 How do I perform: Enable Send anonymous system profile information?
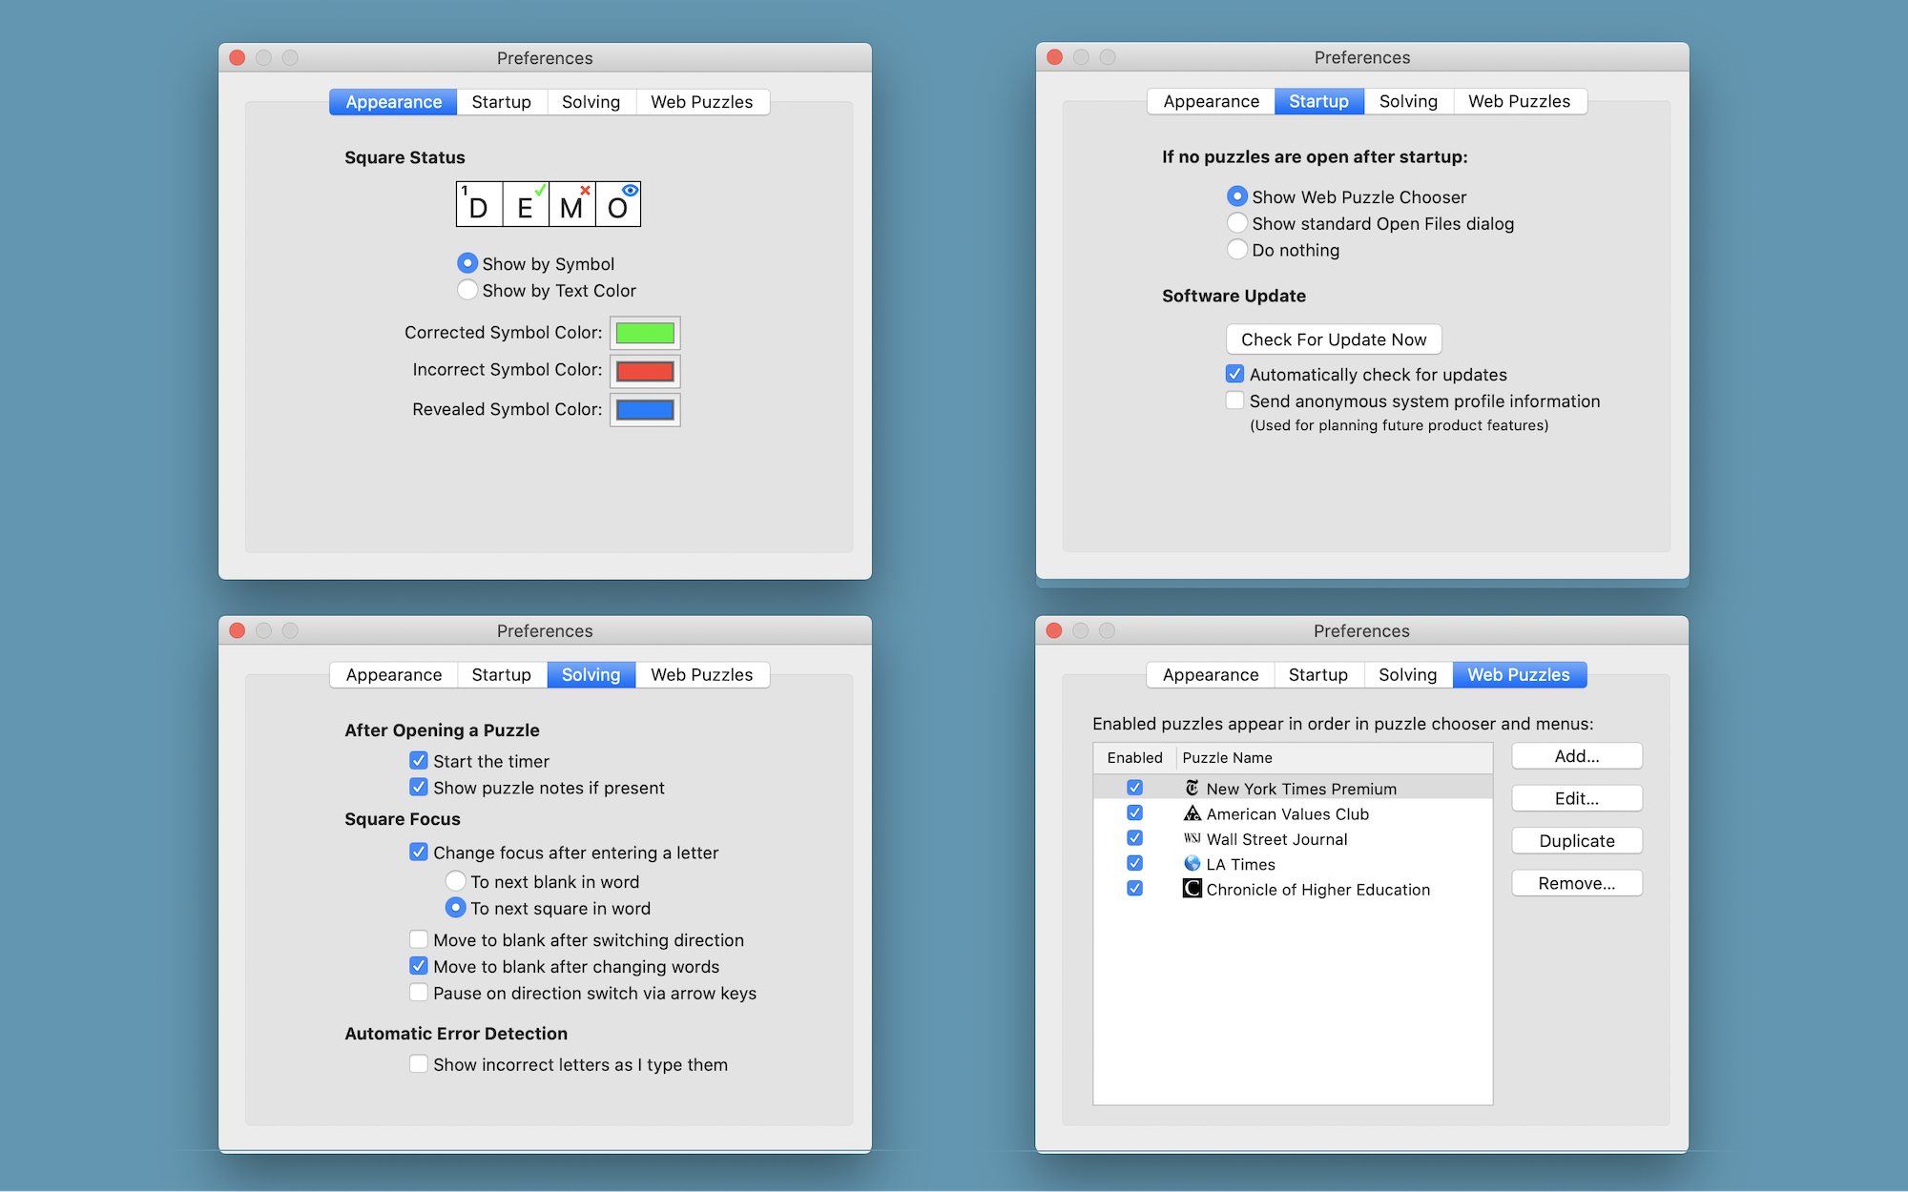coord(1234,401)
